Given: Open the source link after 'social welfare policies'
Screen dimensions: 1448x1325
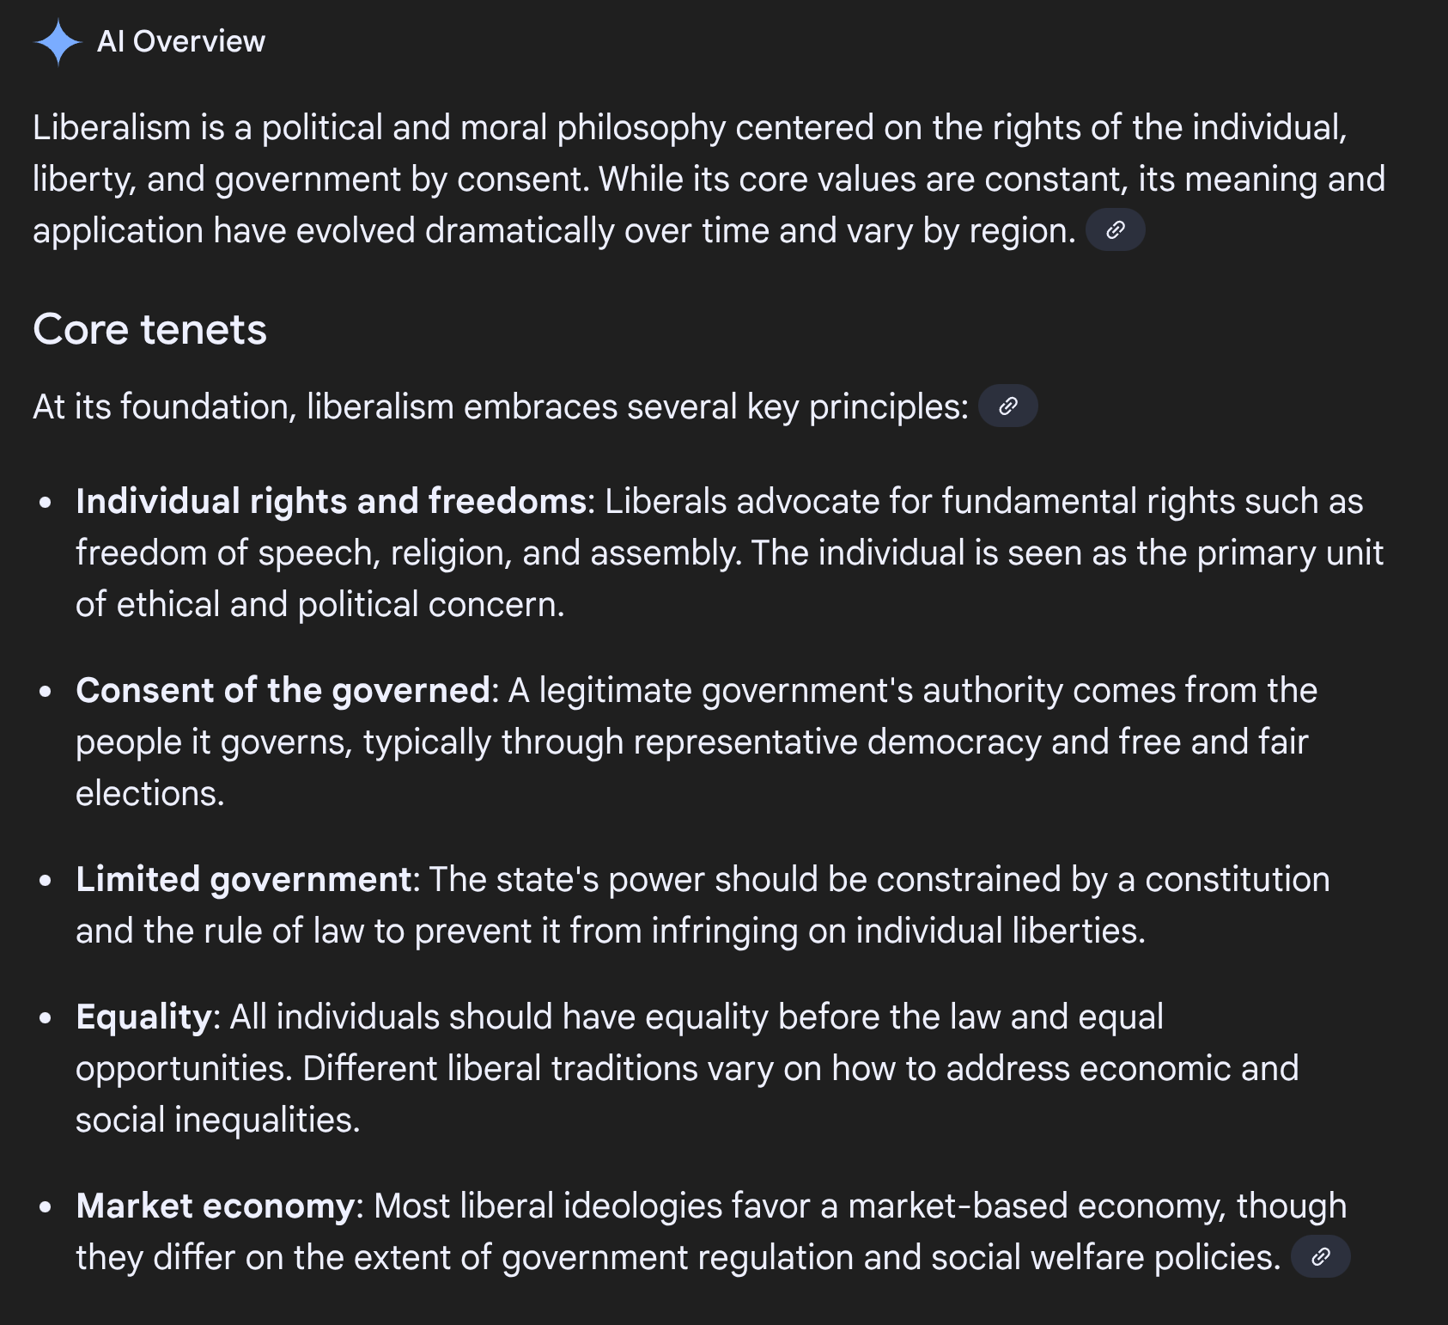Looking at the screenshot, I should click(x=1321, y=1257).
